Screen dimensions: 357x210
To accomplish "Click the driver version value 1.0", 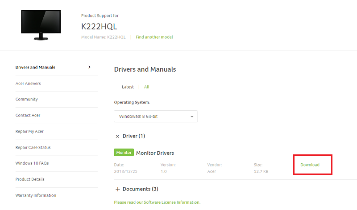I will [164, 171].
